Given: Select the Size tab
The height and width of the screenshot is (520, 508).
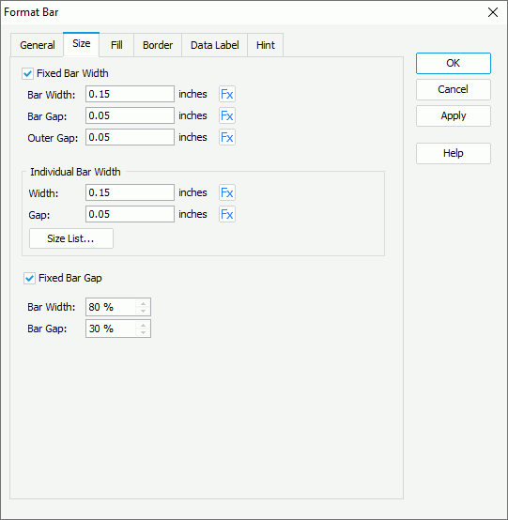Looking at the screenshot, I should tap(82, 44).
